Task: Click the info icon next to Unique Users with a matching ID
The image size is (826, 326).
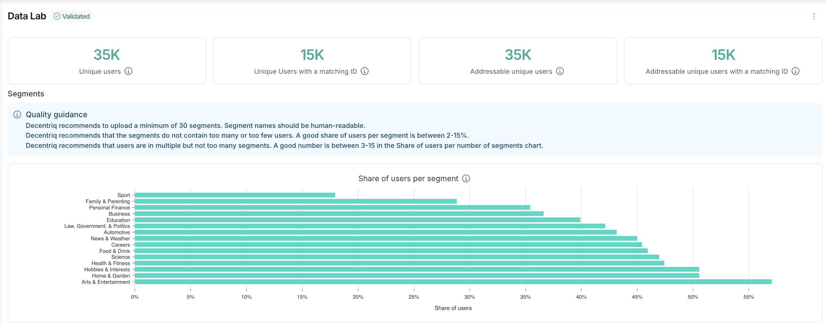Action: click(365, 71)
